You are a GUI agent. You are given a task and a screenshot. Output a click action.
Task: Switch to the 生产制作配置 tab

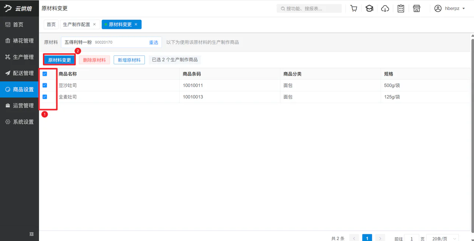click(76, 24)
